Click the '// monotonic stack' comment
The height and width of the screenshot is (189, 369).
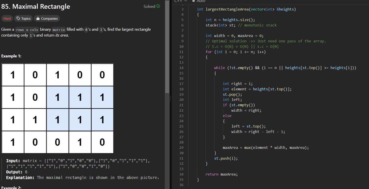[257, 25]
